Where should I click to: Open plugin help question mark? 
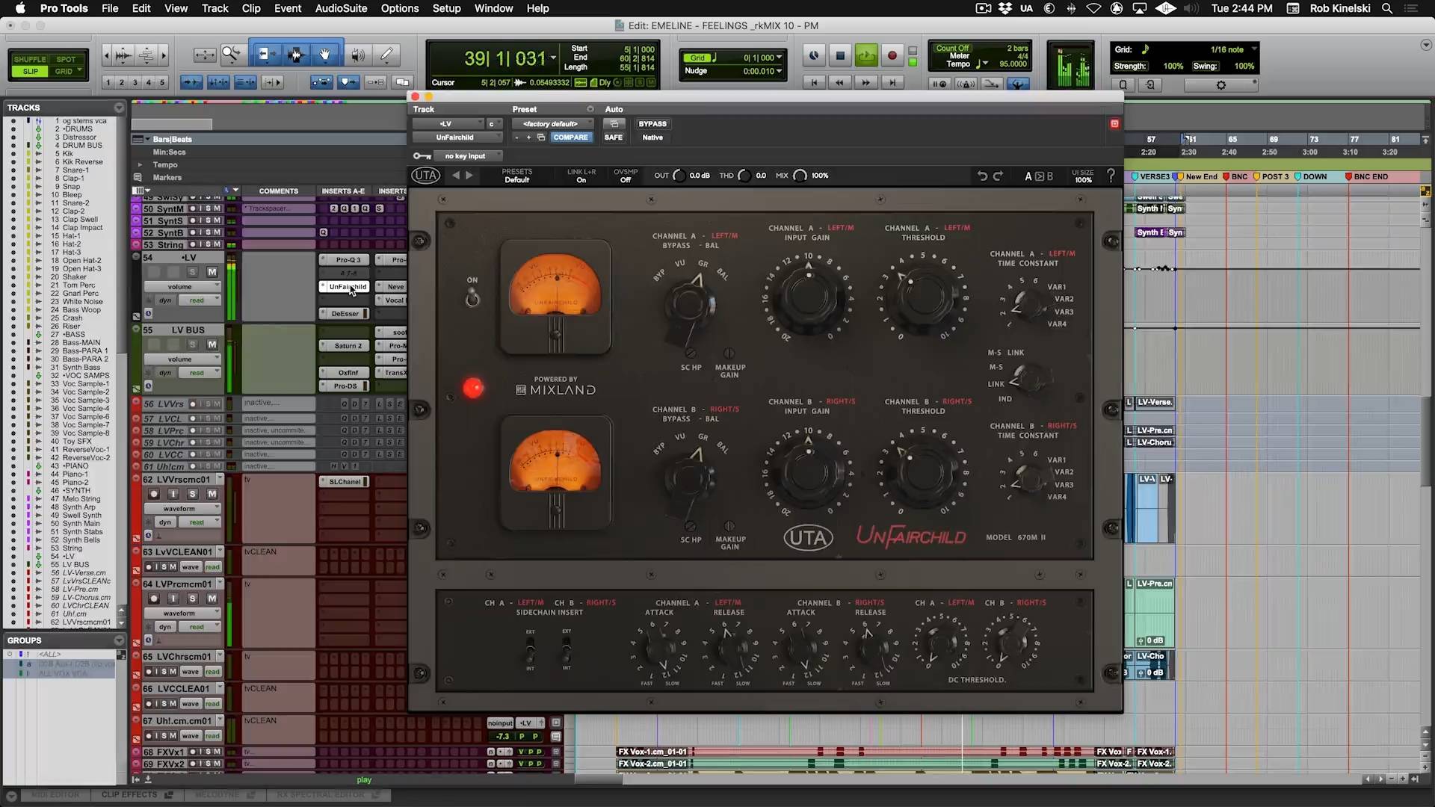click(x=1111, y=176)
